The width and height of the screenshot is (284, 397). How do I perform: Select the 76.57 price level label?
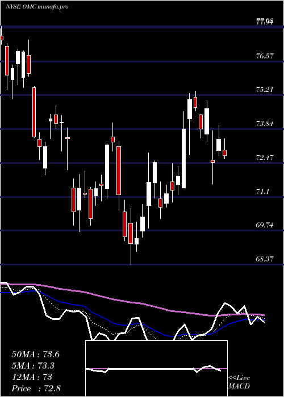coord(265,56)
